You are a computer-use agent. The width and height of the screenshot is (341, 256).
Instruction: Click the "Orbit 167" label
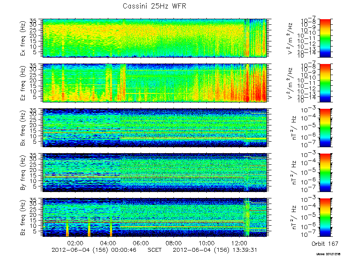coord(325,244)
